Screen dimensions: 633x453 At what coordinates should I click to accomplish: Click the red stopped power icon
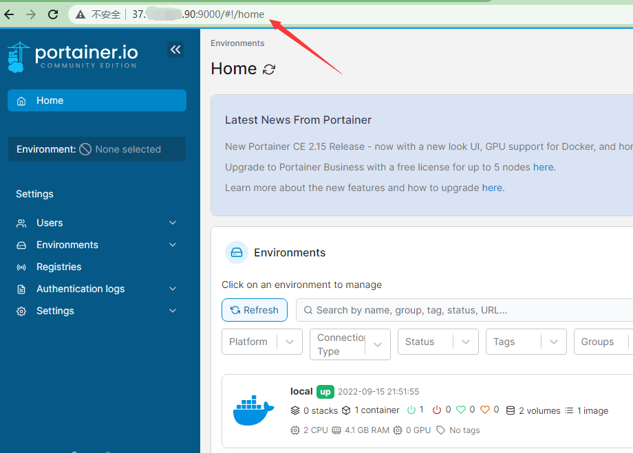(437, 410)
